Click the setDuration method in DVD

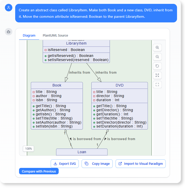click(x=119, y=126)
